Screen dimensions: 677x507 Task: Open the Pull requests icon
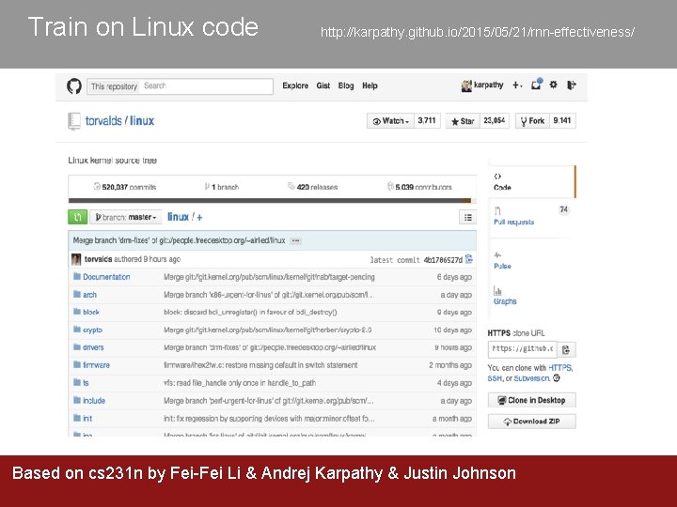point(497,211)
